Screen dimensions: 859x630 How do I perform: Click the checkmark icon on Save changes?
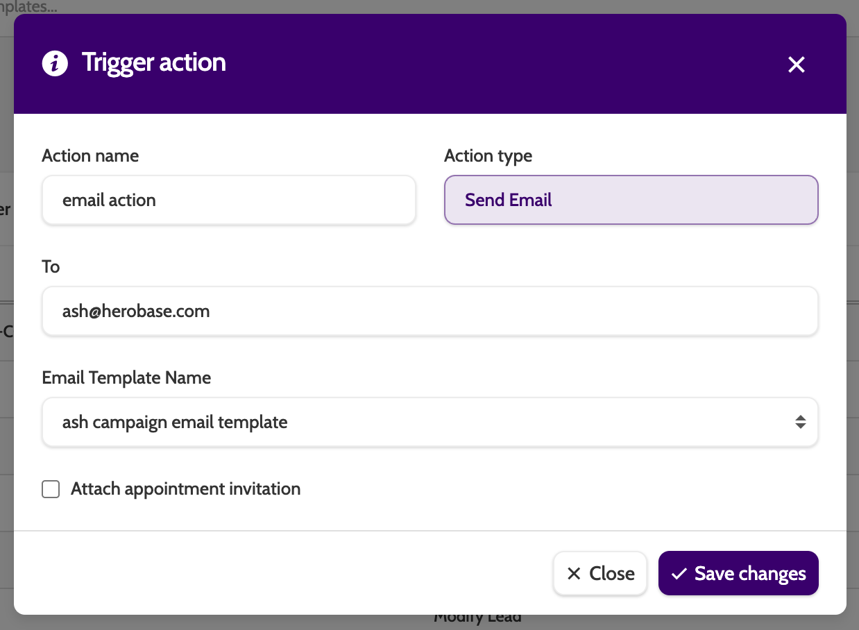click(x=679, y=574)
